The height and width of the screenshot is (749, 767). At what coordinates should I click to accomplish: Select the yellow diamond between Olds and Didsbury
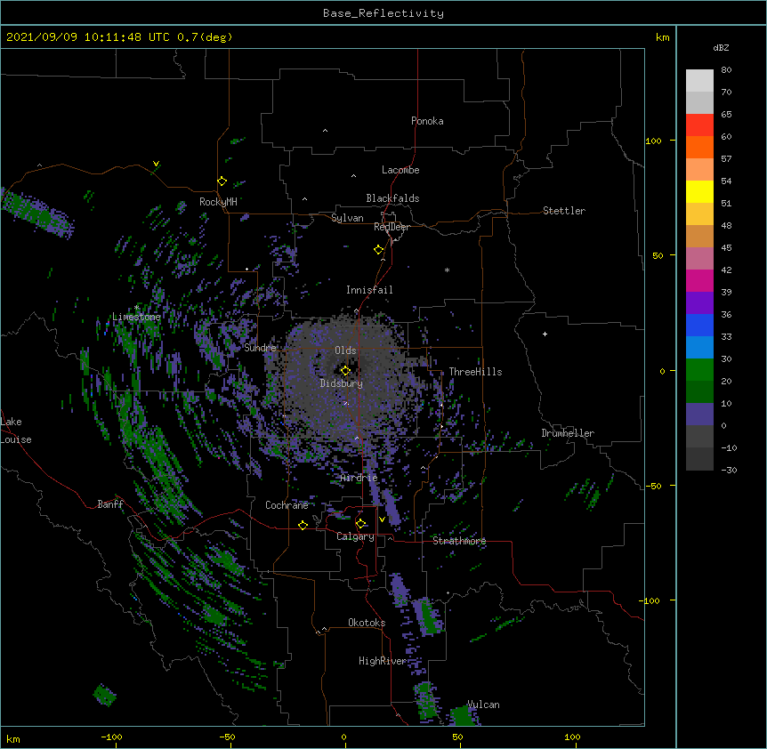pyautogui.click(x=345, y=371)
